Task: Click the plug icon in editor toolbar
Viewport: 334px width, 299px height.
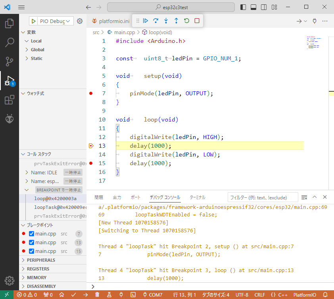Action: coord(315,21)
